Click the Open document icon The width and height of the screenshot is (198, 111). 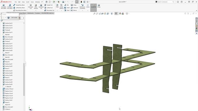click(54, 2)
